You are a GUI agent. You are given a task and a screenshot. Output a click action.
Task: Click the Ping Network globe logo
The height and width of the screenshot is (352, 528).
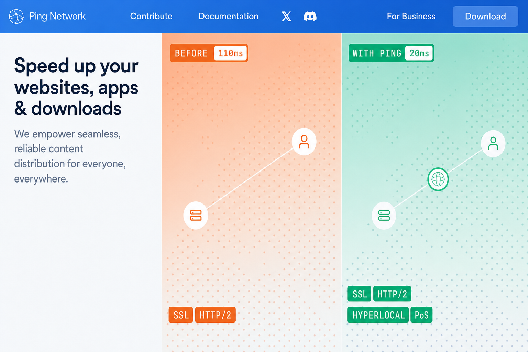click(16, 16)
